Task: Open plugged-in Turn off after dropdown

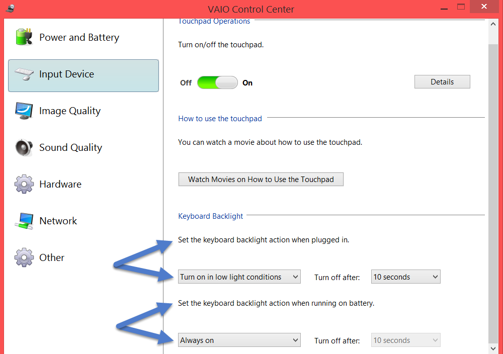Action: (x=406, y=277)
